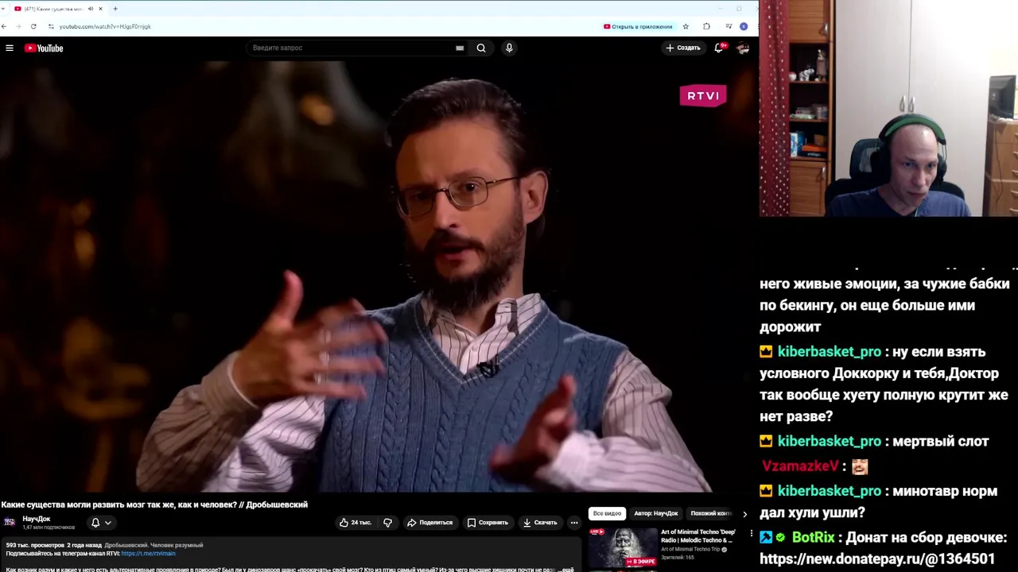Dislike the video
1018x572 pixels.
tap(387, 523)
